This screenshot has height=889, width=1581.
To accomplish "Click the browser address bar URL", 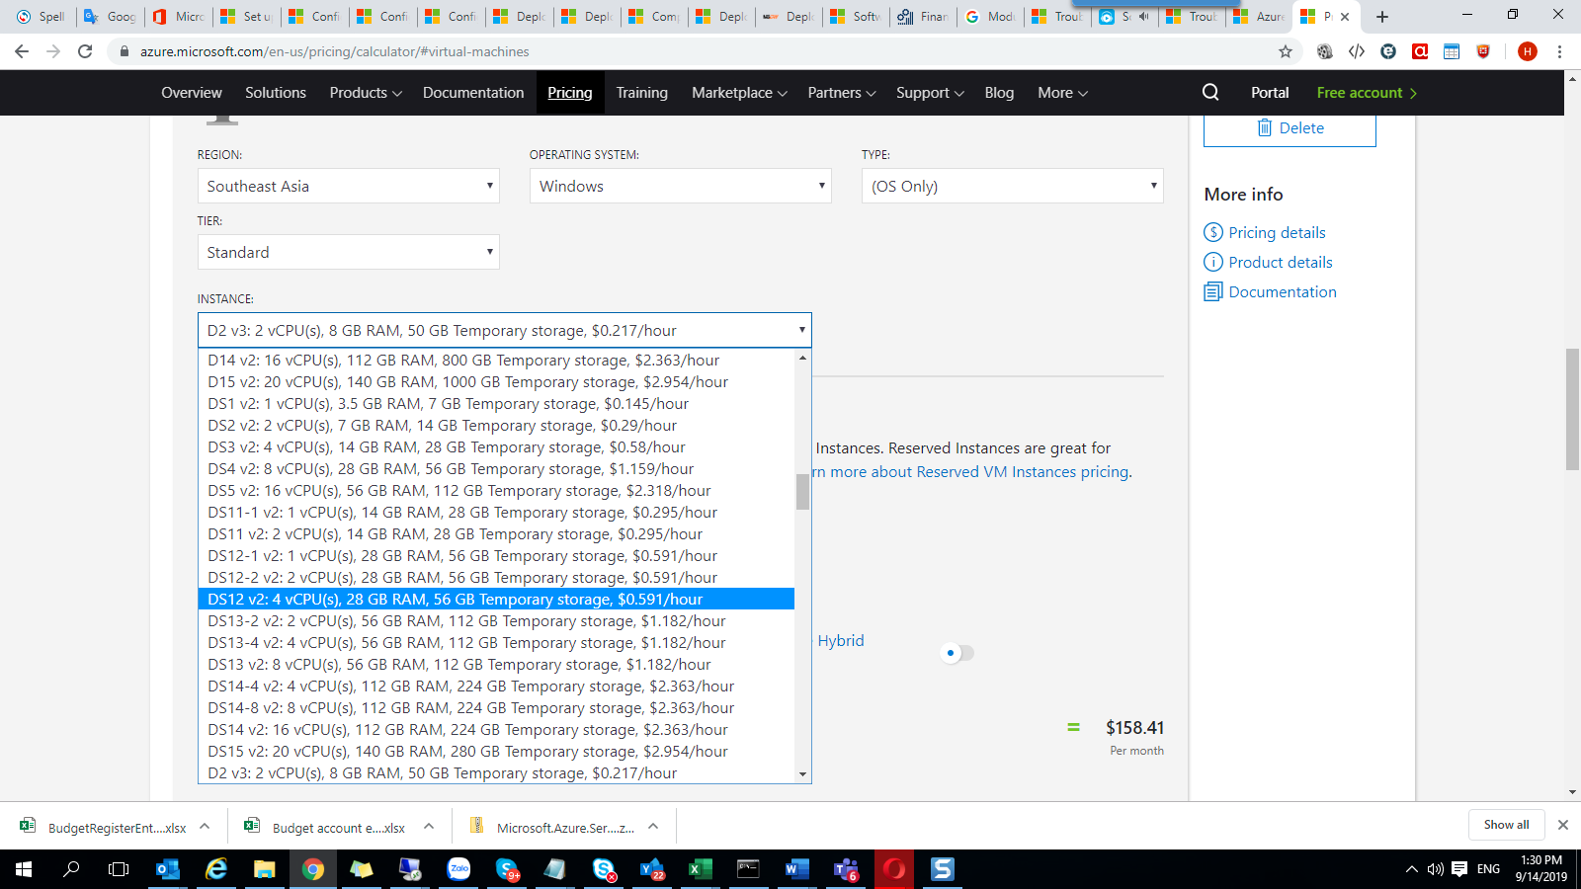I will pyautogui.click(x=334, y=51).
